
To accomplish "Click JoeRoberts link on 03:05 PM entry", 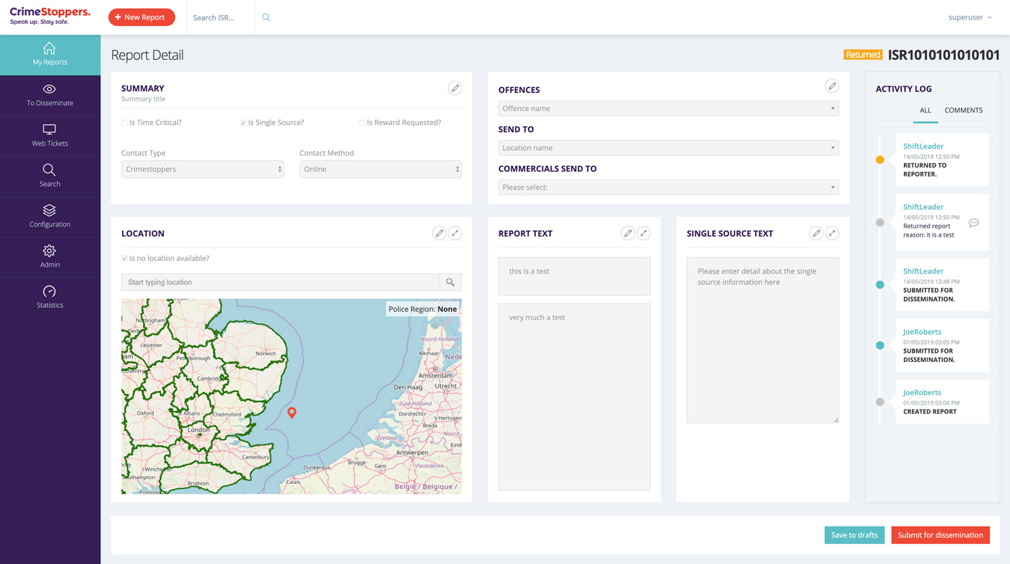I will tap(922, 332).
